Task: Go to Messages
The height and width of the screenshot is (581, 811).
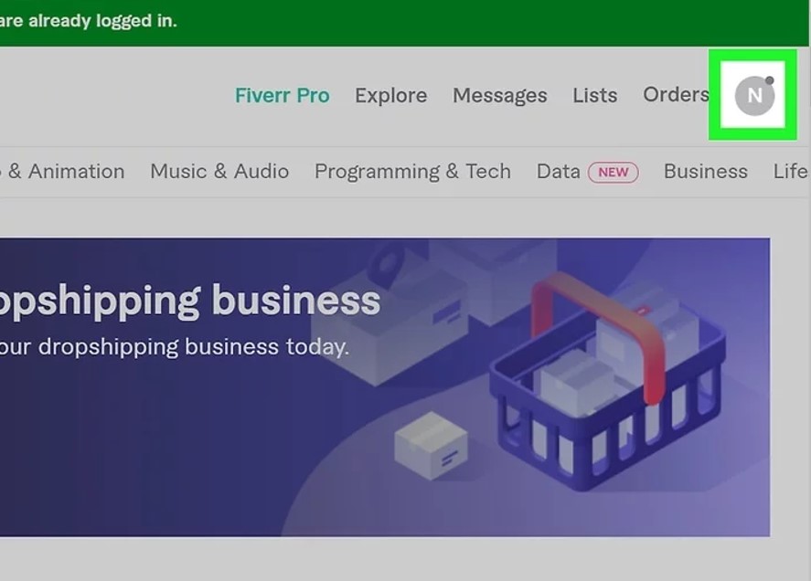Action: click(499, 96)
